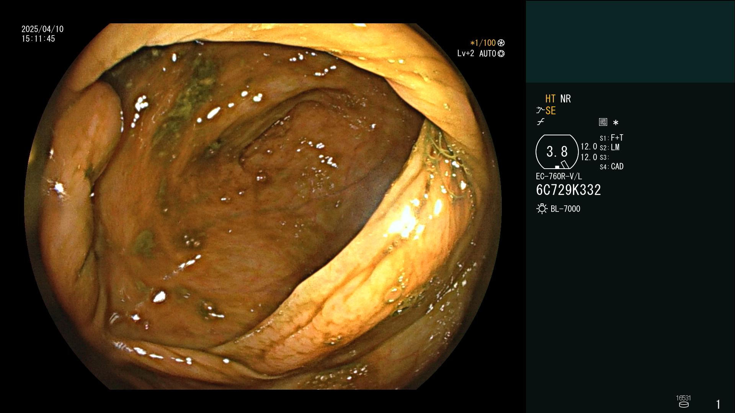Click the date 2025/04/10
Screen dimensions: 735x413
click(42, 29)
